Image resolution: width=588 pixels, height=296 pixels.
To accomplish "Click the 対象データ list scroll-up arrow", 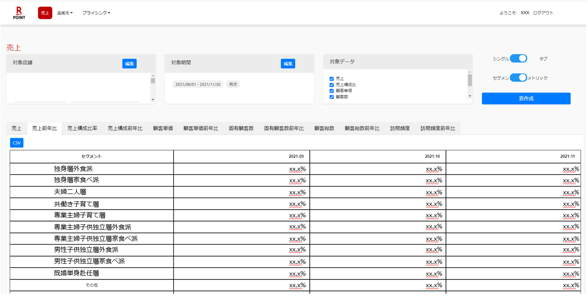I will [470, 72].
